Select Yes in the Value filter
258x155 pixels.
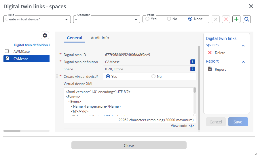[147, 19]
